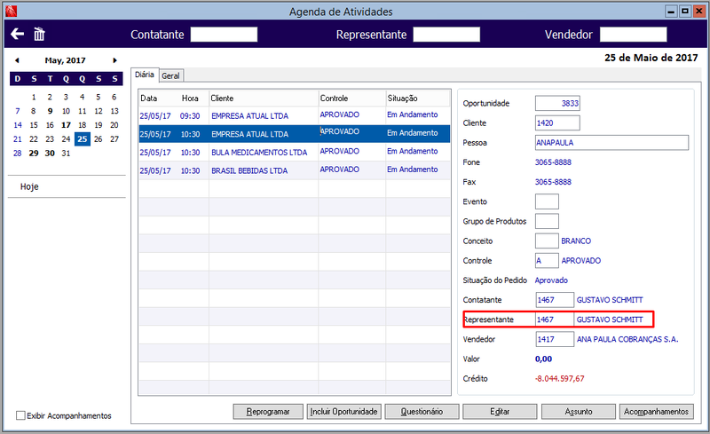Maximize the Agenda de Atividades window

pos(684,12)
